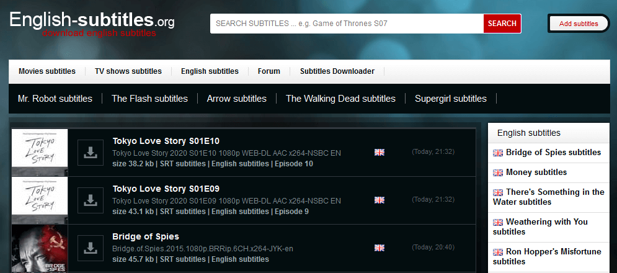Click flag icon beside Ron Hopper's Misfortune
This screenshot has height=273, width=617.
click(x=498, y=252)
